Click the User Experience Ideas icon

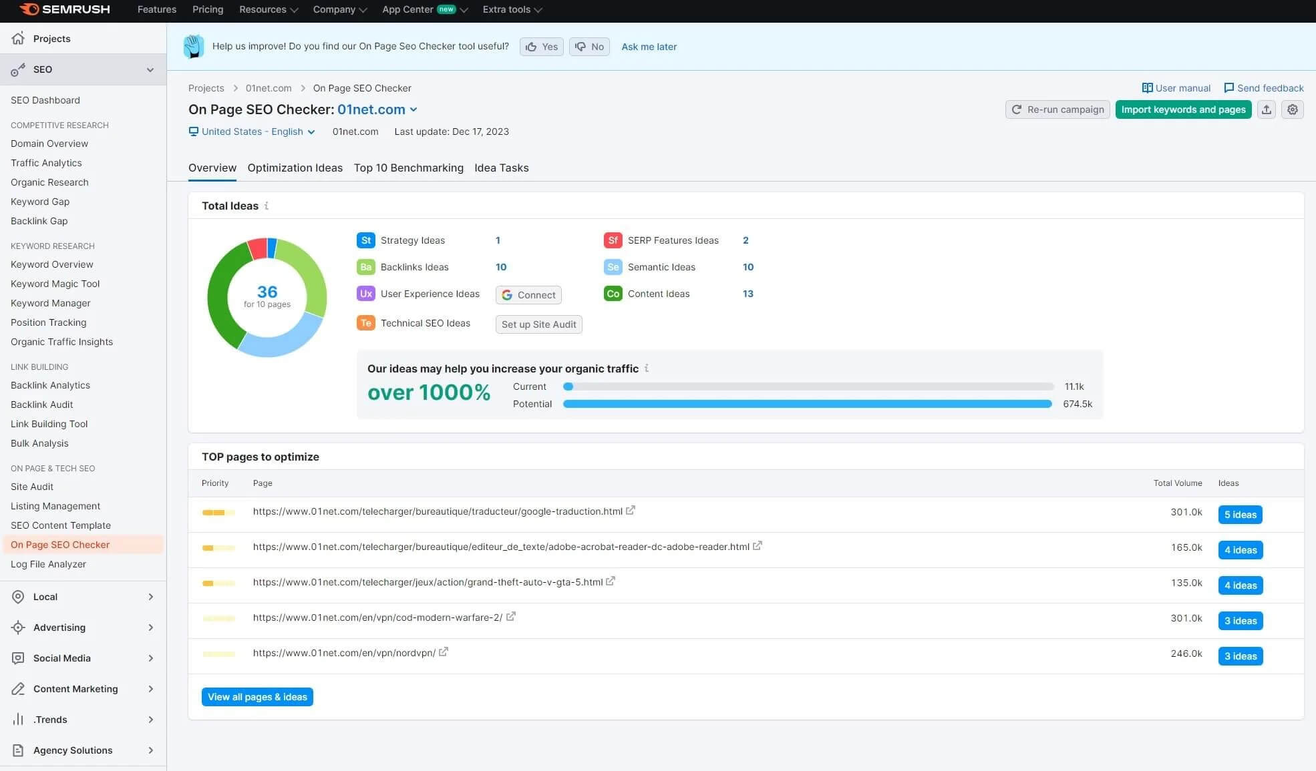click(365, 294)
